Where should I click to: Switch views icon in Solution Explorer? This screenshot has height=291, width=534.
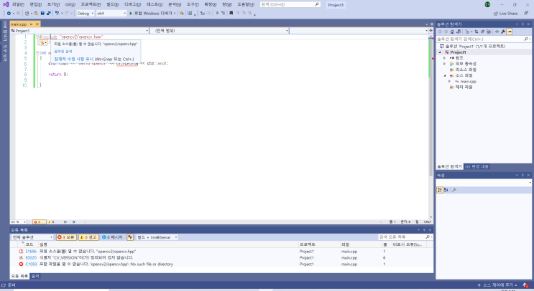point(459,32)
